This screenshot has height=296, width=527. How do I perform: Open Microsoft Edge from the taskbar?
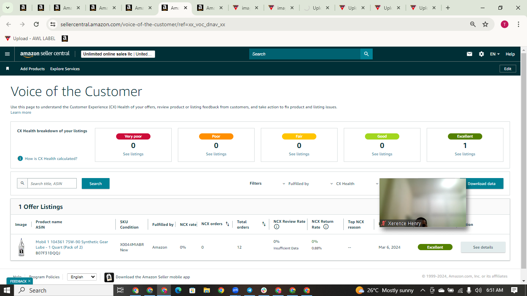tap(178, 290)
